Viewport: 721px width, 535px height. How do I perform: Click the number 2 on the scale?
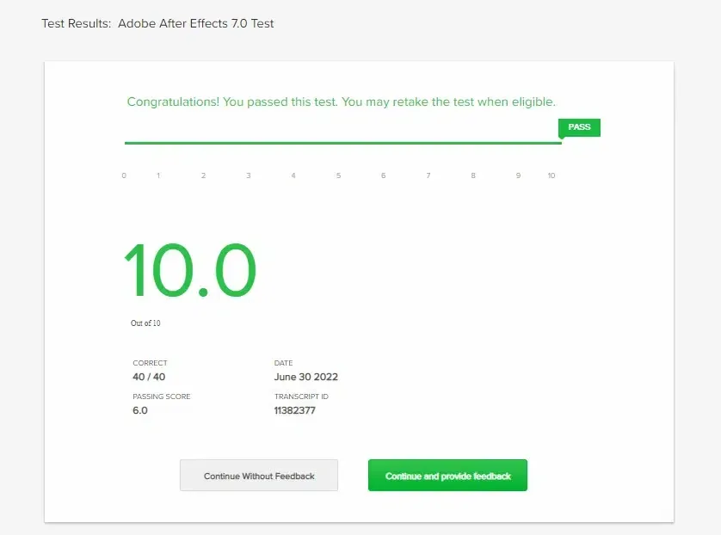click(203, 175)
